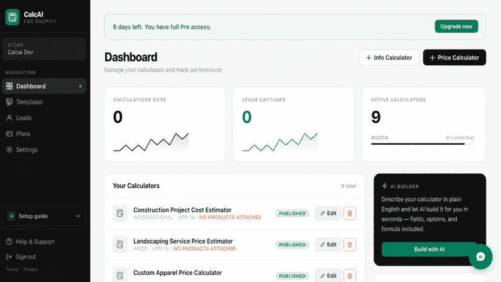
Task: Click the Custom Apparel Price Calculator document icon
Action: pyautogui.click(x=120, y=275)
